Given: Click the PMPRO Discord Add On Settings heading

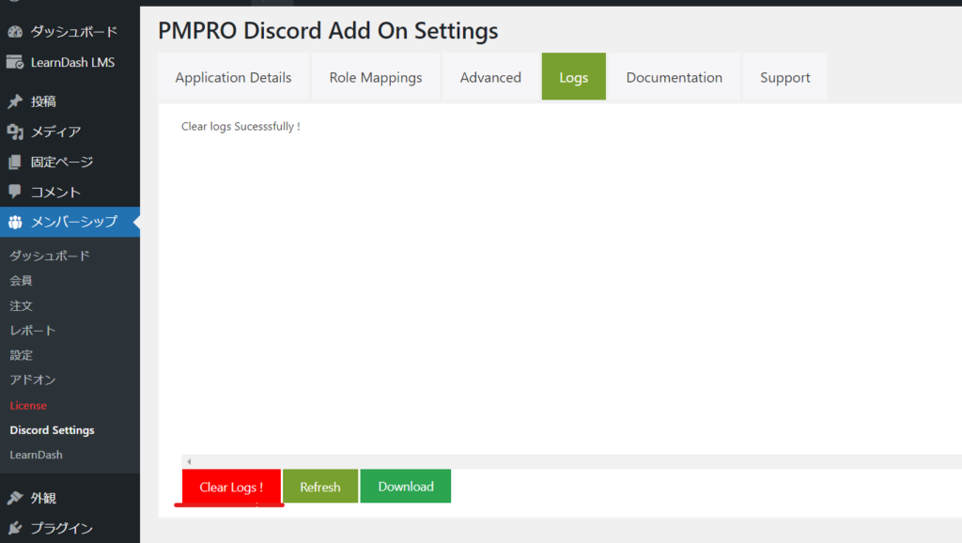Looking at the screenshot, I should tap(328, 31).
